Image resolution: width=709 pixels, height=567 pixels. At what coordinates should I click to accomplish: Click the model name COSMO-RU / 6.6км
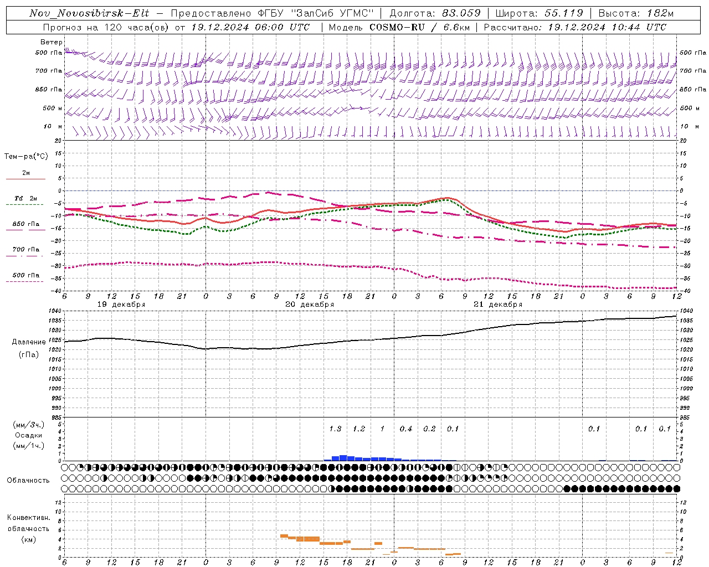[419, 27]
